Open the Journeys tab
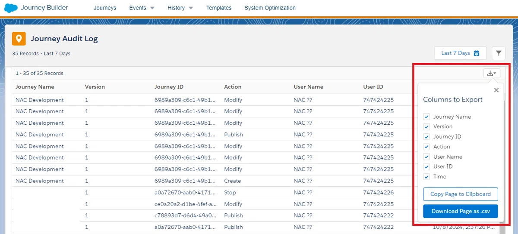This screenshot has height=234, width=518. click(x=105, y=8)
